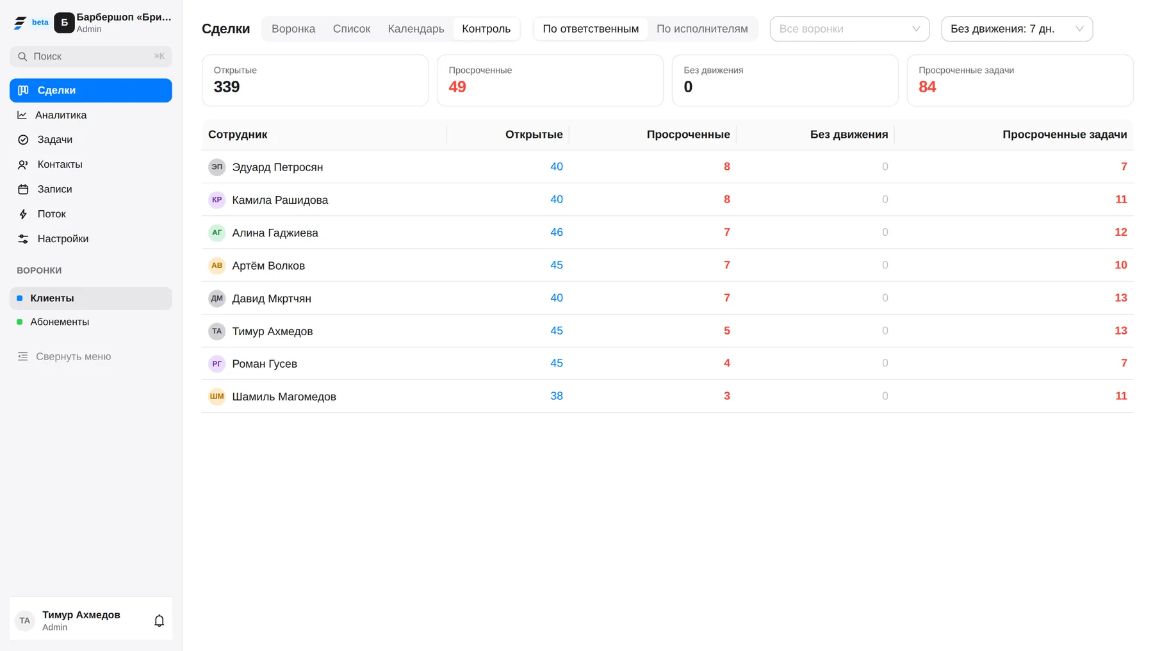Select the Контроль tab
The width and height of the screenshot is (1153, 651).
pos(486,29)
